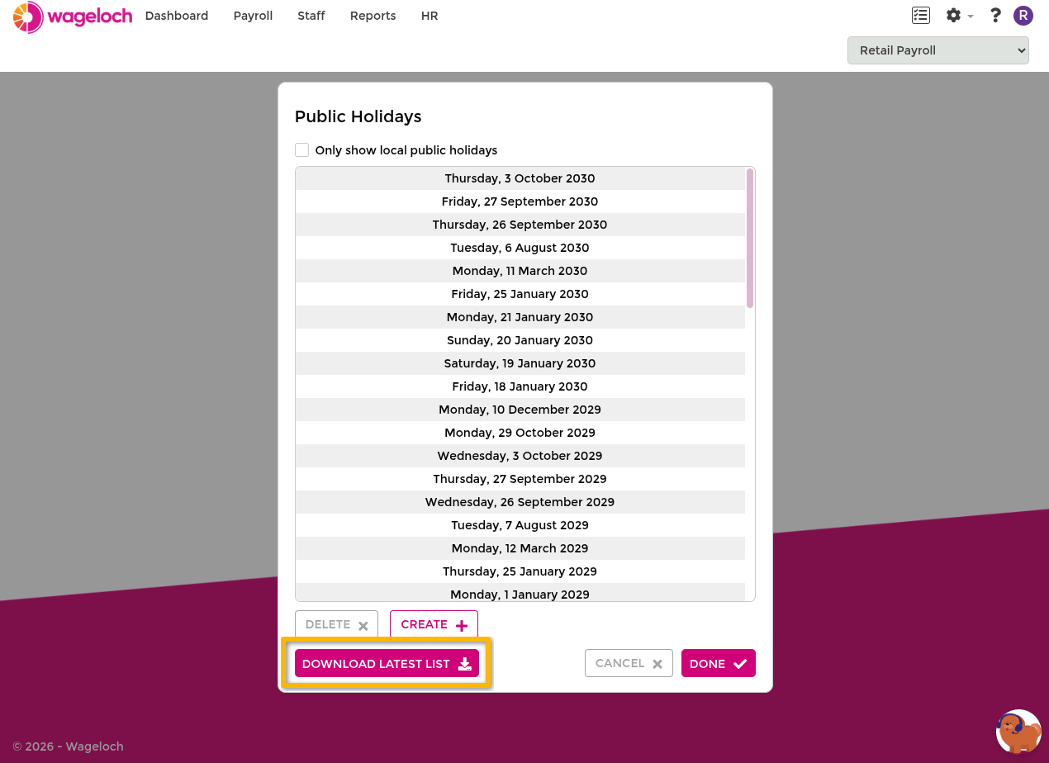Select Wednesday, 26 September 2029

[520, 502]
